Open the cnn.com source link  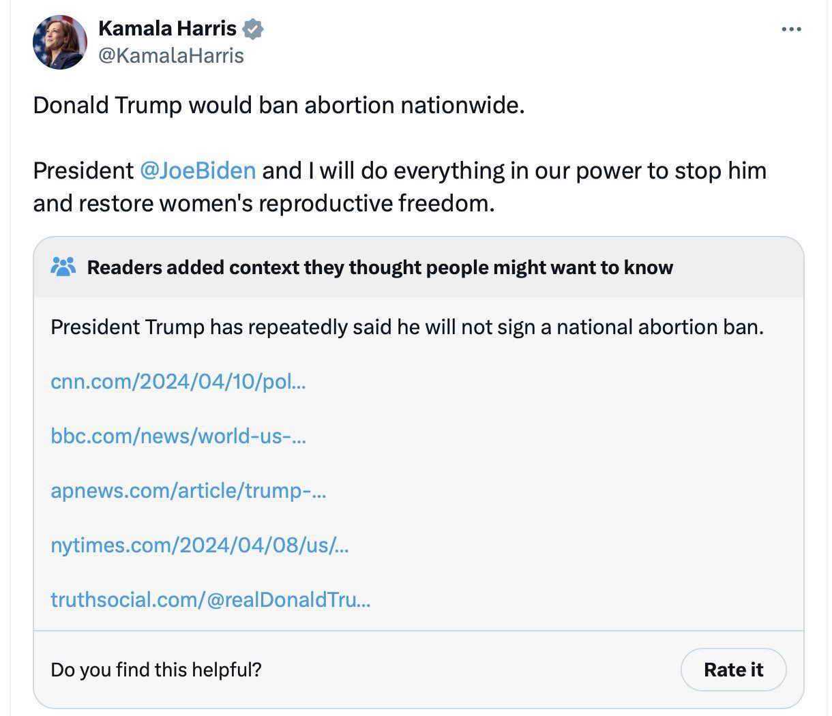178,381
